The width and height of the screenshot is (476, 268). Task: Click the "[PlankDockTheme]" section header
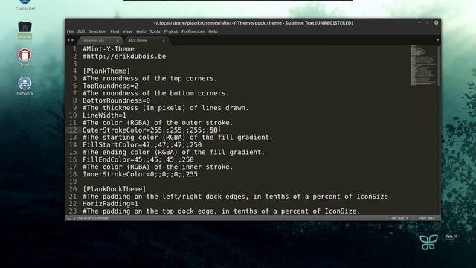coord(114,189)
